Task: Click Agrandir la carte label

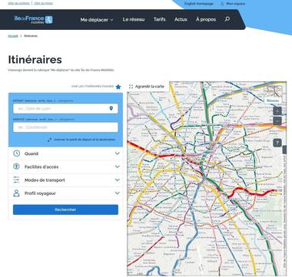Action: click(x=150, y=87)
